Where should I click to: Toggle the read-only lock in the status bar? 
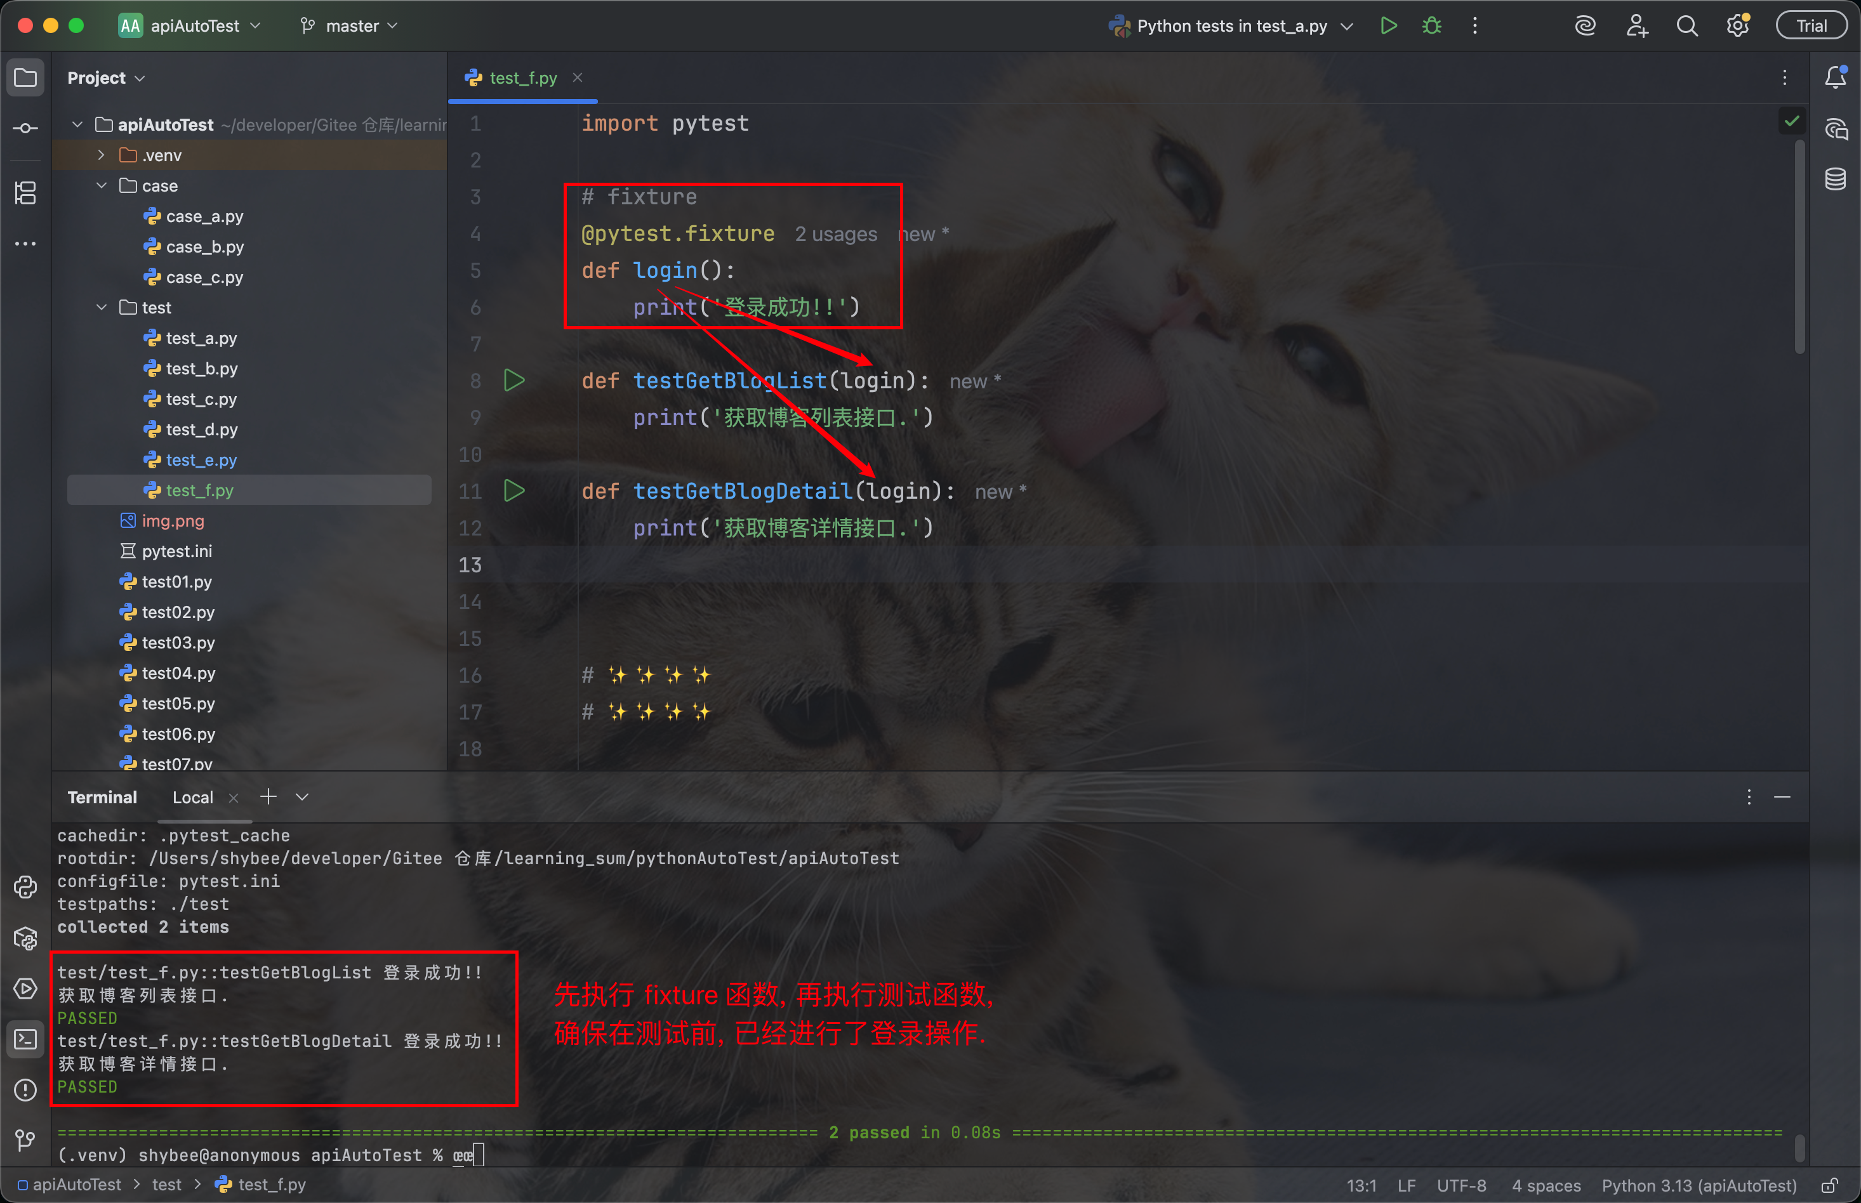point(1829,1185)
